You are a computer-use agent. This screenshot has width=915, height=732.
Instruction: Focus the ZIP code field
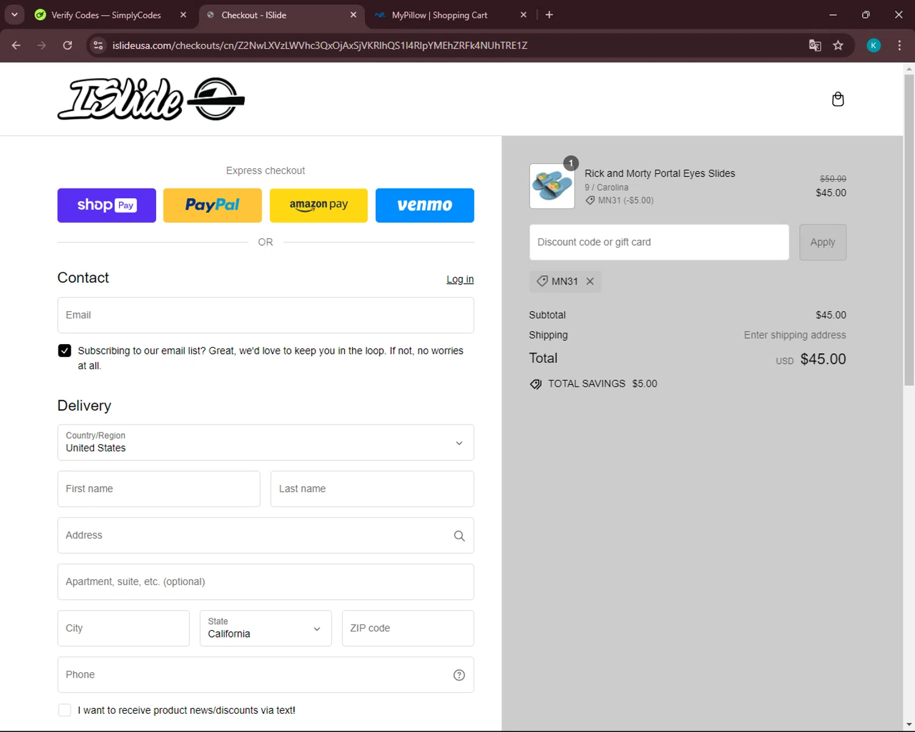pyautogui.click(x=407, y=628)
